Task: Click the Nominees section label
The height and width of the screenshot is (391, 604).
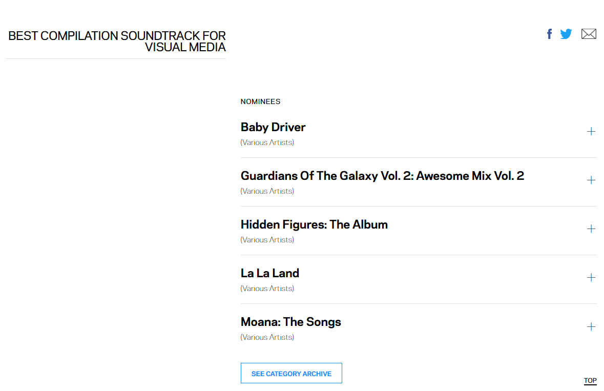Action: pos(260,101)
